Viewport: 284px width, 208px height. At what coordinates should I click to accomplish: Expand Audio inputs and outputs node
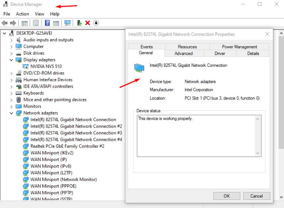(11, 40)
